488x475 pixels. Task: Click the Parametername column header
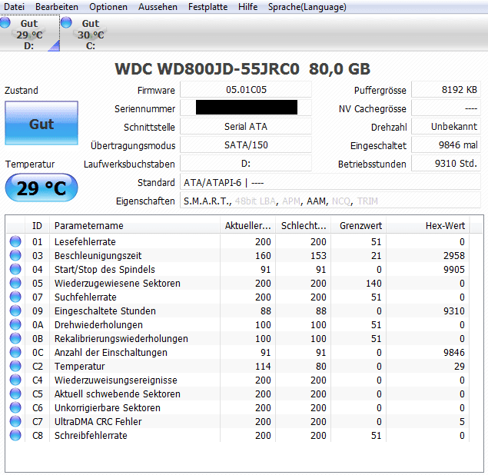(134, 226)
